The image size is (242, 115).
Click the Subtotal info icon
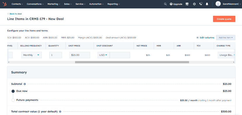[25, 84]
